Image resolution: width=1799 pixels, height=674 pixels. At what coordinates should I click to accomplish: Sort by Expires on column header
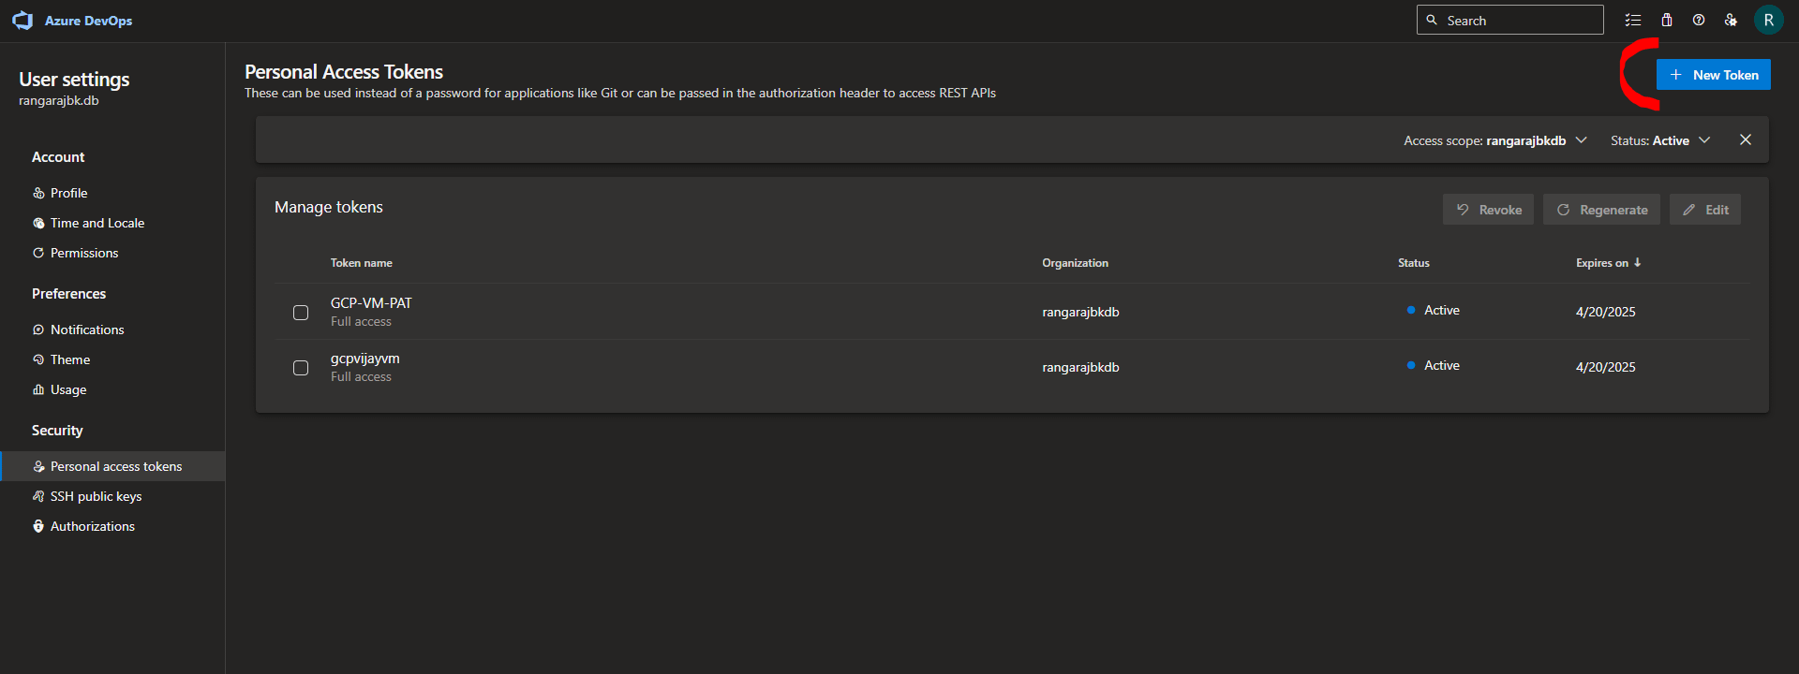1608,263
